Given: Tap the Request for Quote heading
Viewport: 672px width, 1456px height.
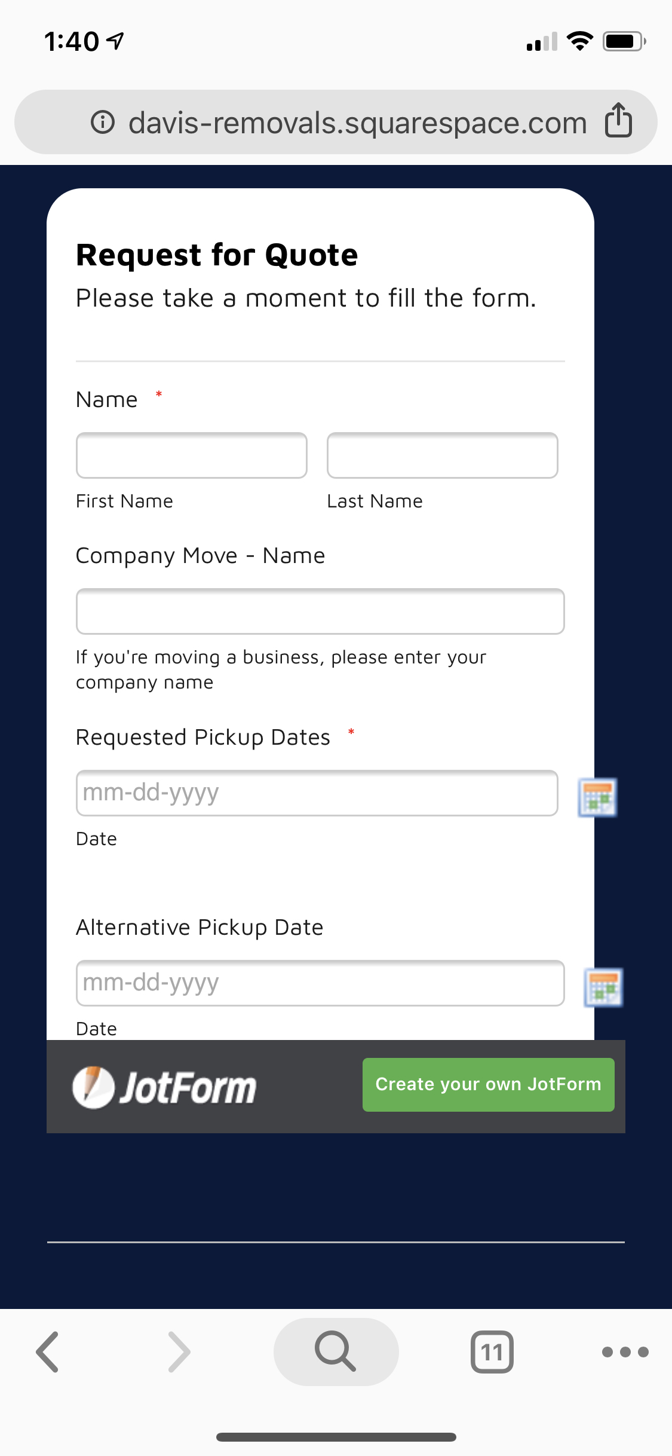Looking at the screenshot, I should click(217, 255).
